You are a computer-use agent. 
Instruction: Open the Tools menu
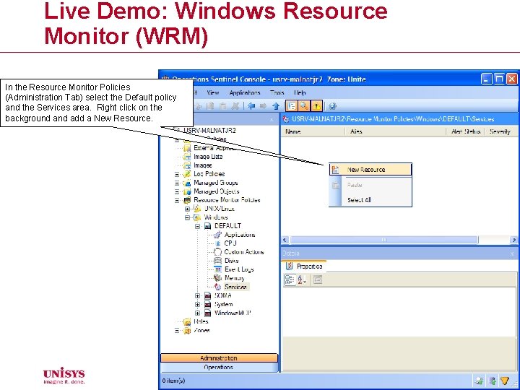pyautogui.click(x=277, y=92)
